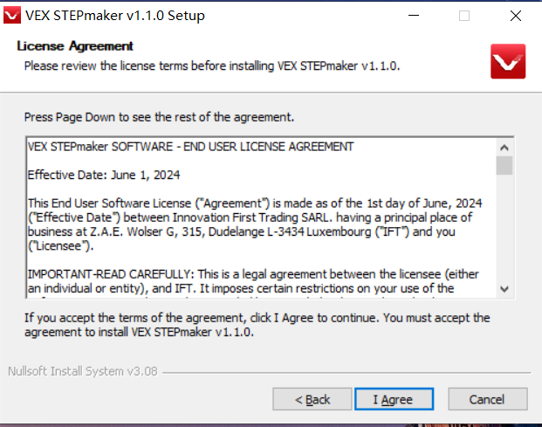Image resolution: width=542 pixels, height=427 pixels.
Task: Click the "If you accept the terms" text
Action: (257, 318)
